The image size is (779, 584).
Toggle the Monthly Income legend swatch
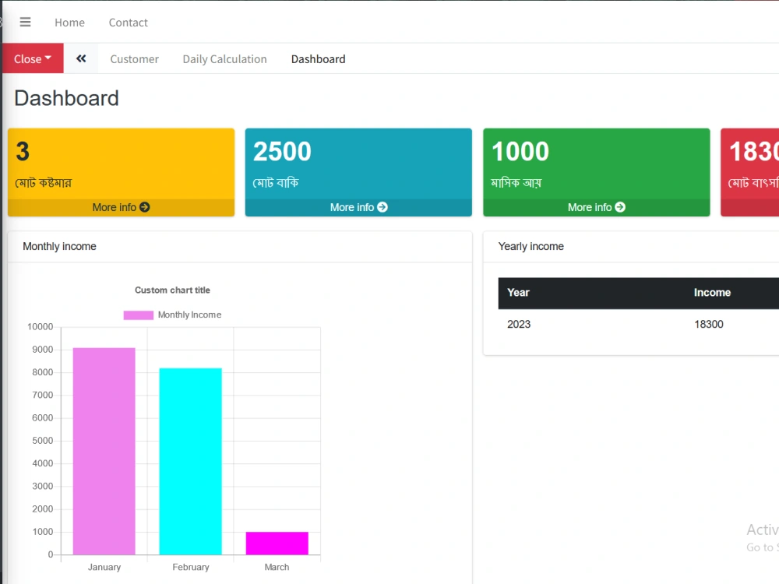[x=138, y=315]
